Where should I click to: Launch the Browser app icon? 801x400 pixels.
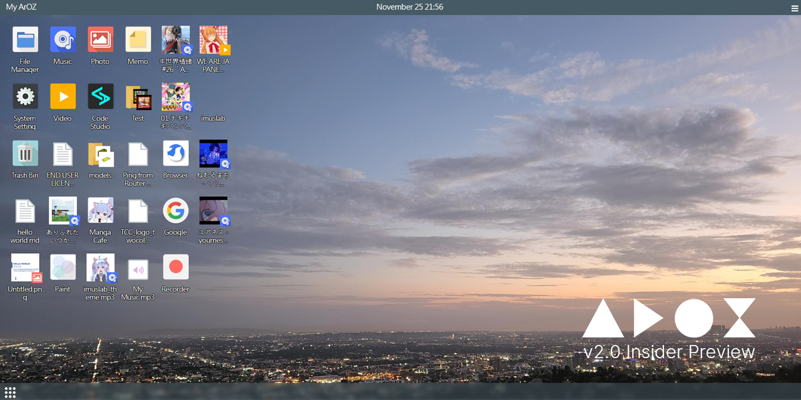[x=175, y=154]
